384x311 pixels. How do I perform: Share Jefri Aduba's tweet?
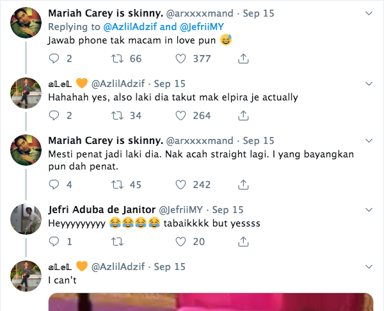tap(243, 242)
